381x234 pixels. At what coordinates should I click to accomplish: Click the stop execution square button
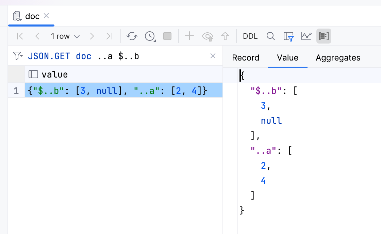point(167,36)
